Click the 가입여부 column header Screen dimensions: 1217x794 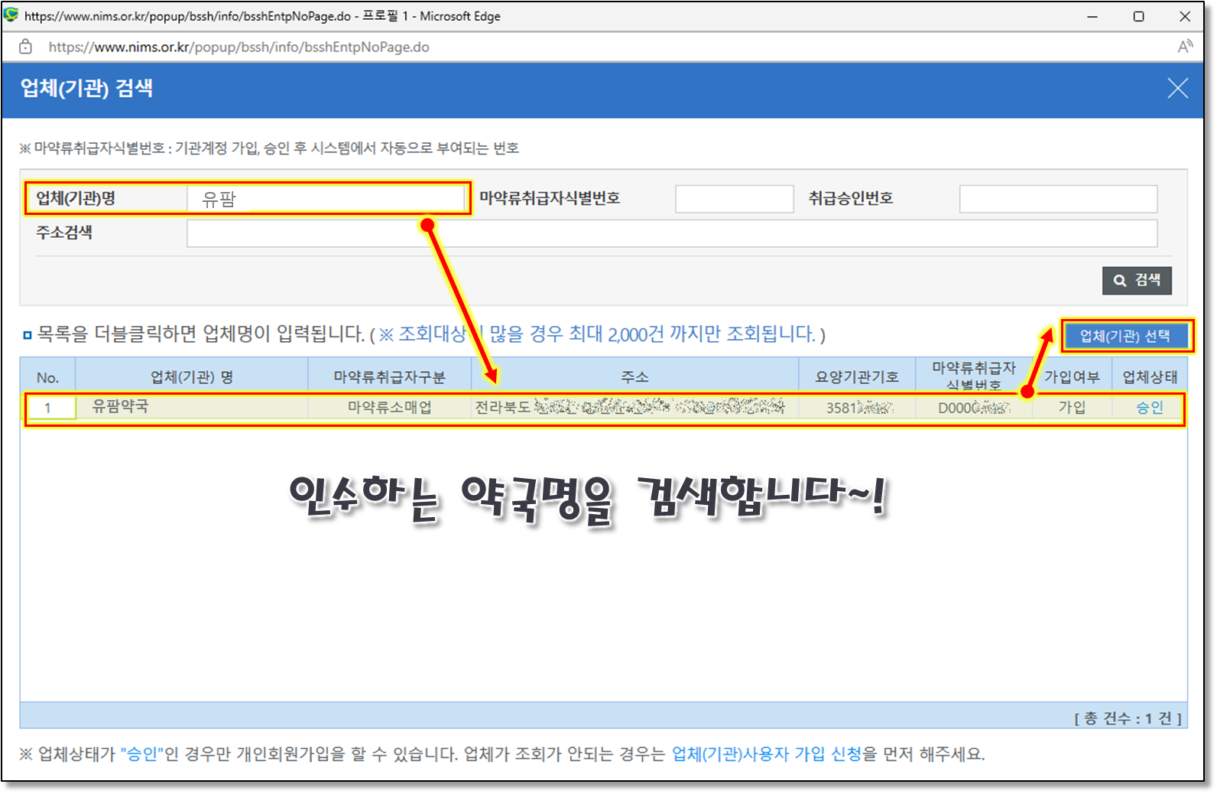click(1072, 377)
